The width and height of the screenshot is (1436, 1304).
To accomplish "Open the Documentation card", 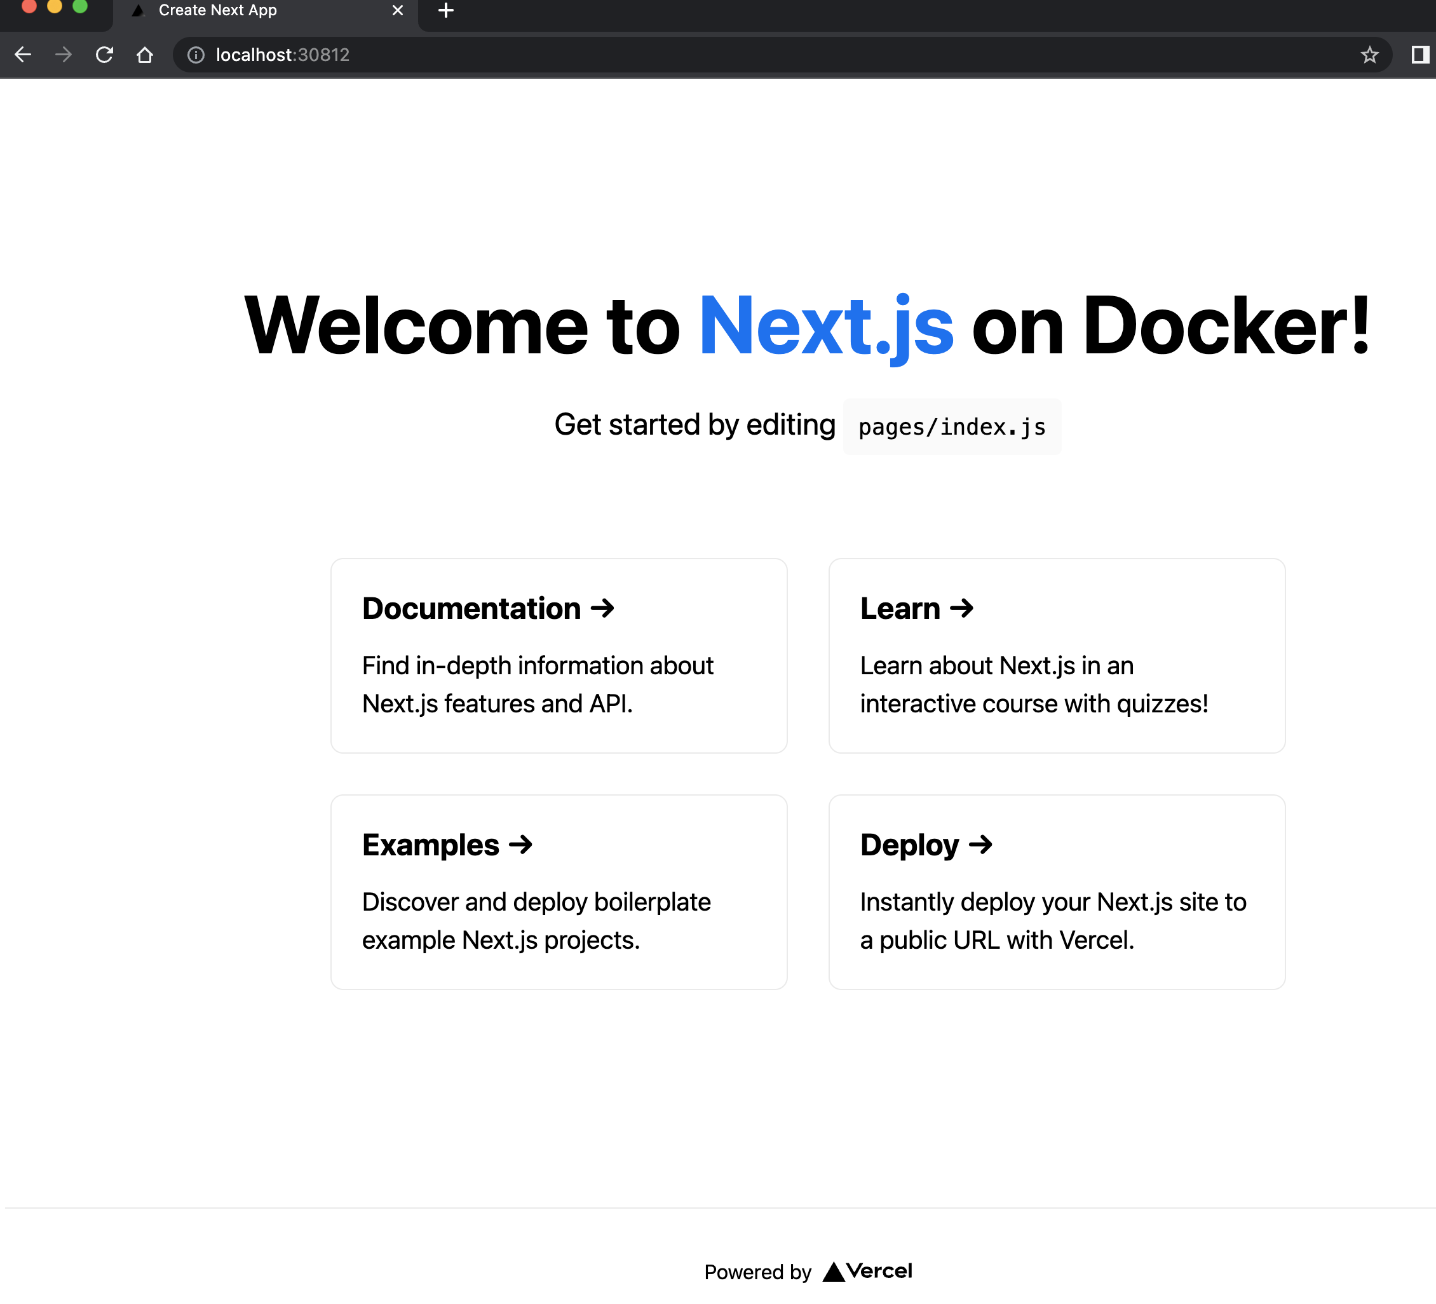I will pyautogui.click(x=559, y=655).
